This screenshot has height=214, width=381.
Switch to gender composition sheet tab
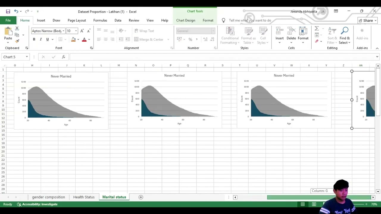(49, 197)
